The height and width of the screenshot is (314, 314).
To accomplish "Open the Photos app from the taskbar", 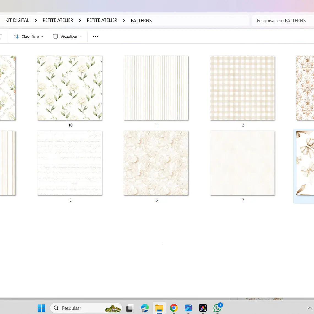I will [x=188, y=308].
